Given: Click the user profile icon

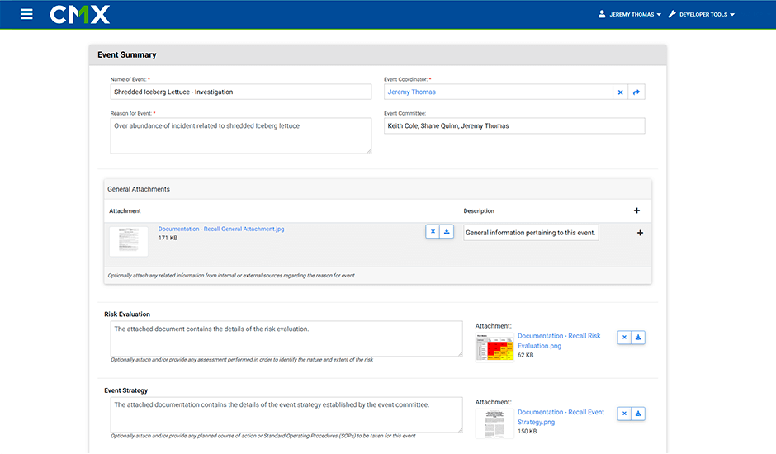Looking at the screenshot, I should point(602,14).
